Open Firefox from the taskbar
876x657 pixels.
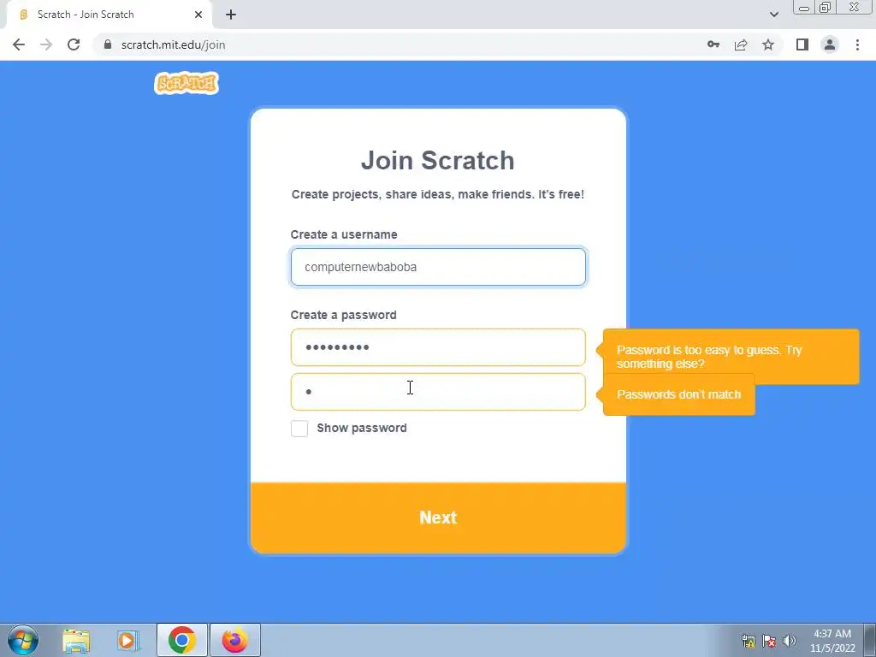235,640
